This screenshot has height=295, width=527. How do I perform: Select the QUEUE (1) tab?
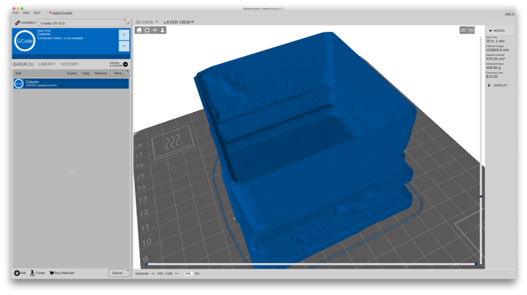[23, 64]
